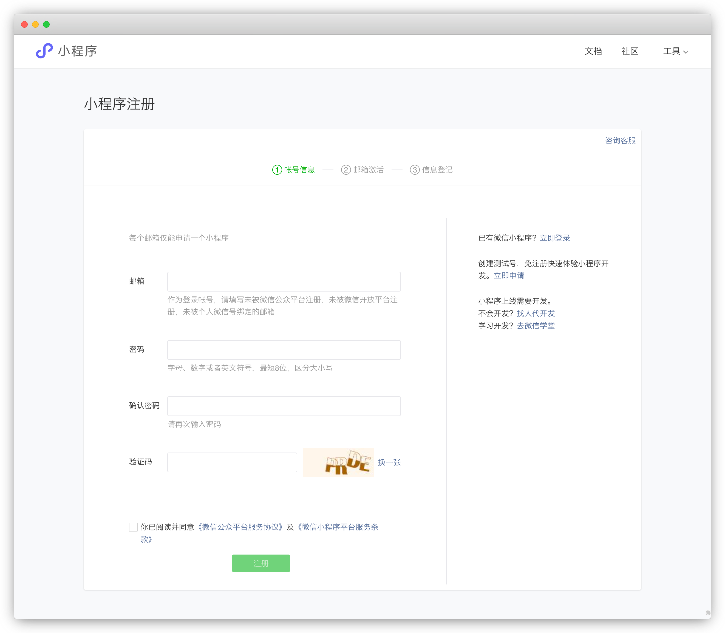Click the green 注册 button
The image size is (725, 633).
coord(261,563)
